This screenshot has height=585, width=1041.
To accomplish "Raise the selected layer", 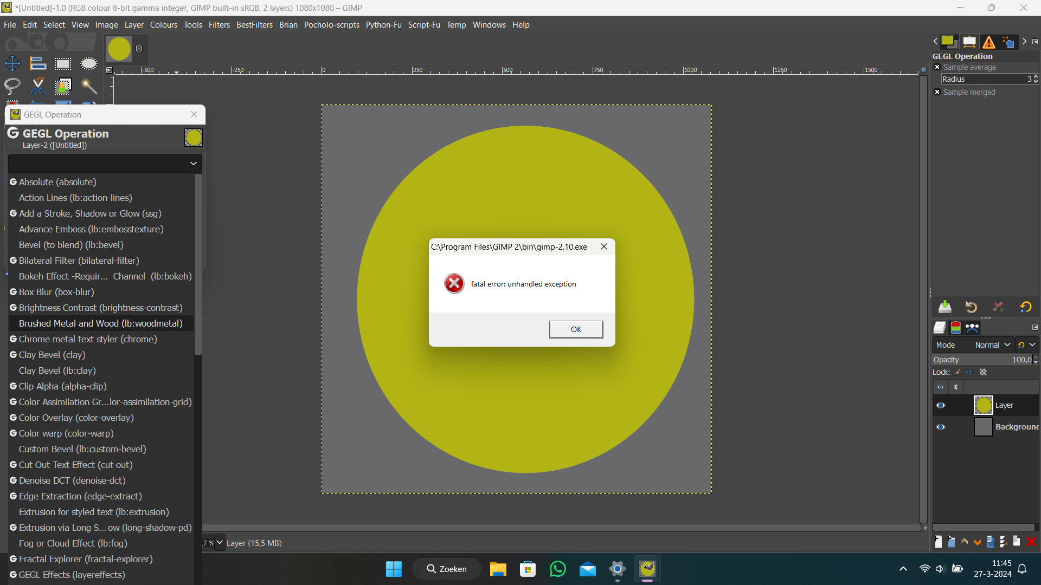I will coord(965,542).
